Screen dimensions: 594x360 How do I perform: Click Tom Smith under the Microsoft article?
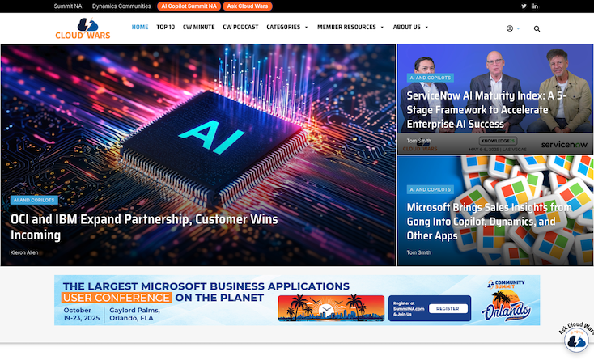tap(419, 252)
